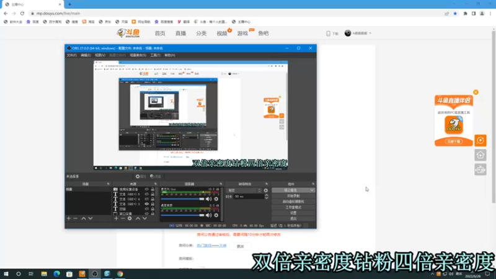Toggle visibility of 视频采集设备 source
The height and width of the screenshot is (279, 496).
146,189
